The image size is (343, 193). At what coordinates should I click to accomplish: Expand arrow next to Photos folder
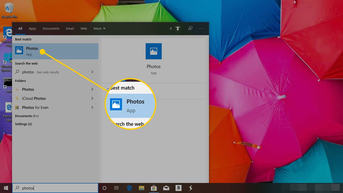[x=92, y=89]
